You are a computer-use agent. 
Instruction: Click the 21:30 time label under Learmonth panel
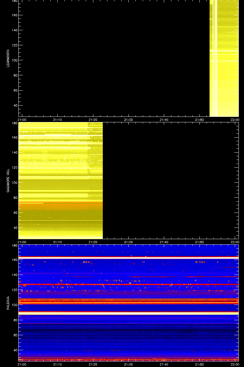click(128, 120)
